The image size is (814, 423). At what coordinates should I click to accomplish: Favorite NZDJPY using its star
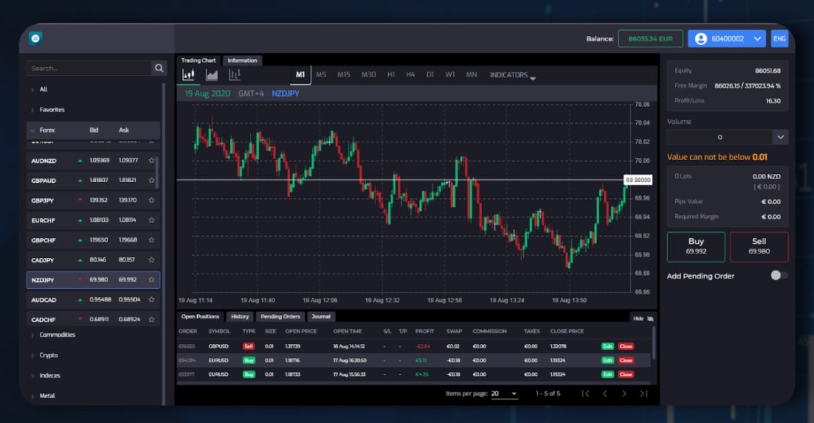tap(151, 280)
